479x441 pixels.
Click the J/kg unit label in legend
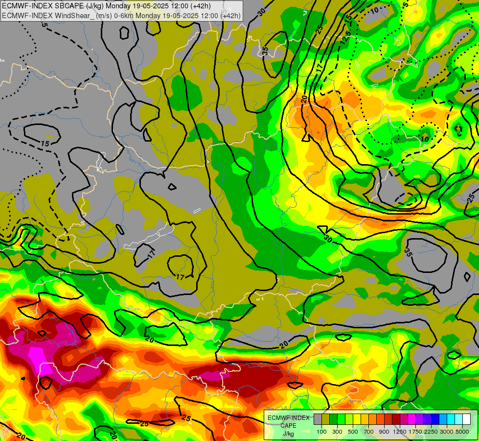[x=288, y=434]
